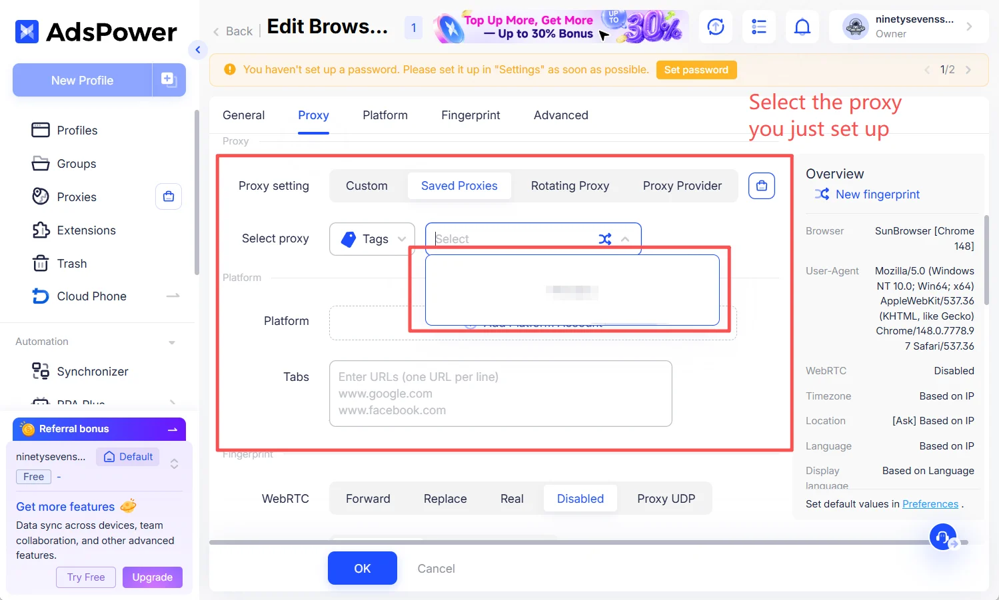999x600 pixels.
Task: Click the Overview panel vertical scrollbar
Action: pos(986,260)
